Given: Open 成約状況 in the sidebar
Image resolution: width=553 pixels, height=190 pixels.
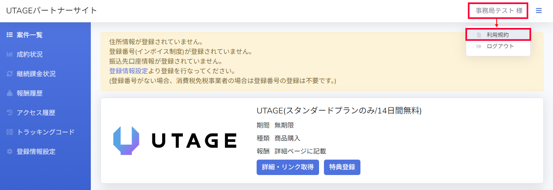Looking at the screenshot, I should coord(30,54).
